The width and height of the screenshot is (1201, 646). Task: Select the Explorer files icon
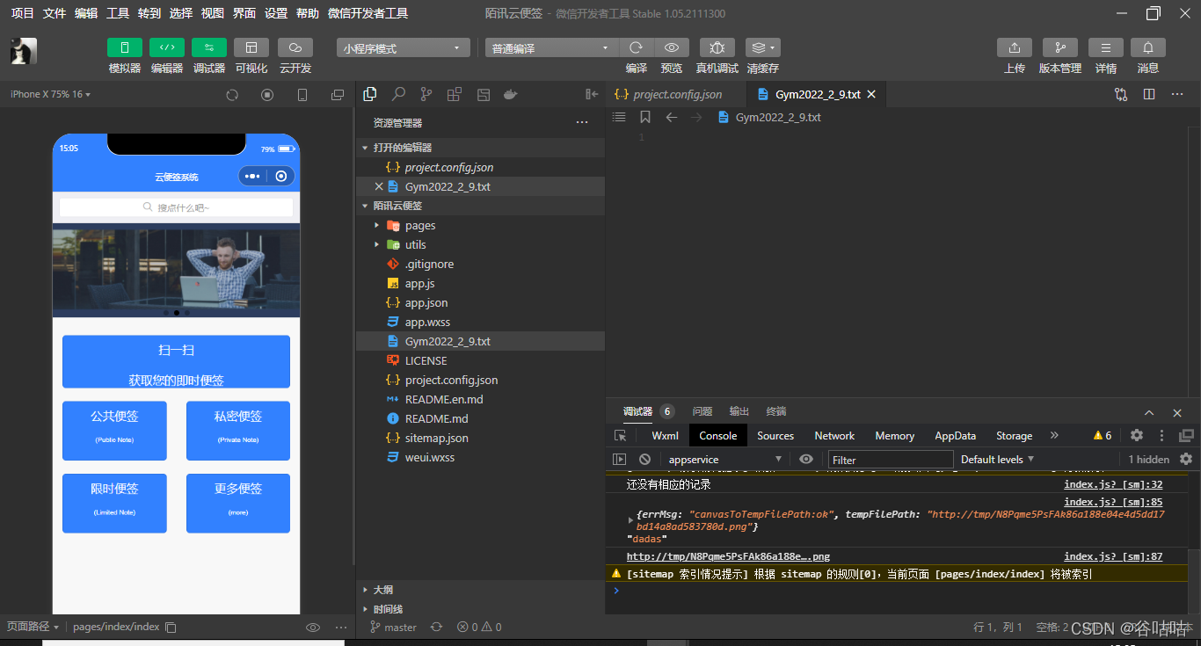point(370,94)
